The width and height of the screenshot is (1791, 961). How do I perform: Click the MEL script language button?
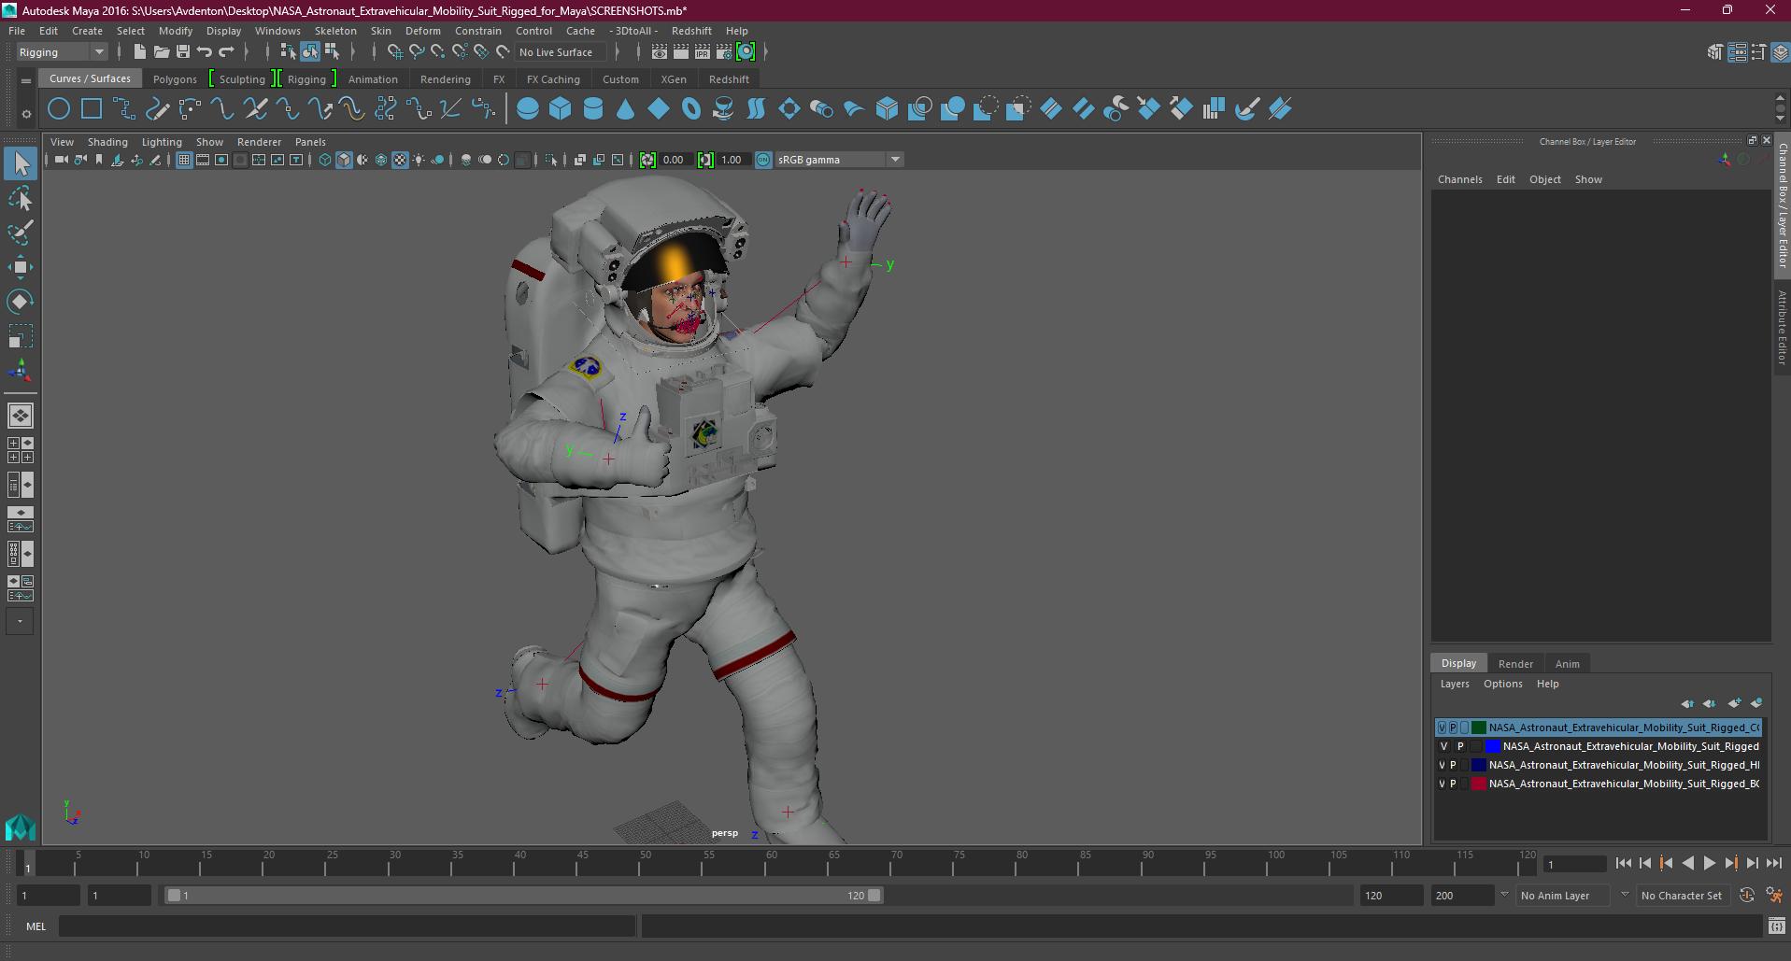coord(36,926)
